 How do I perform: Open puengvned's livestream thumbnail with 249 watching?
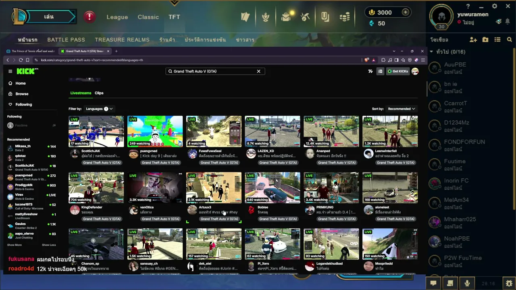(155, 131)
